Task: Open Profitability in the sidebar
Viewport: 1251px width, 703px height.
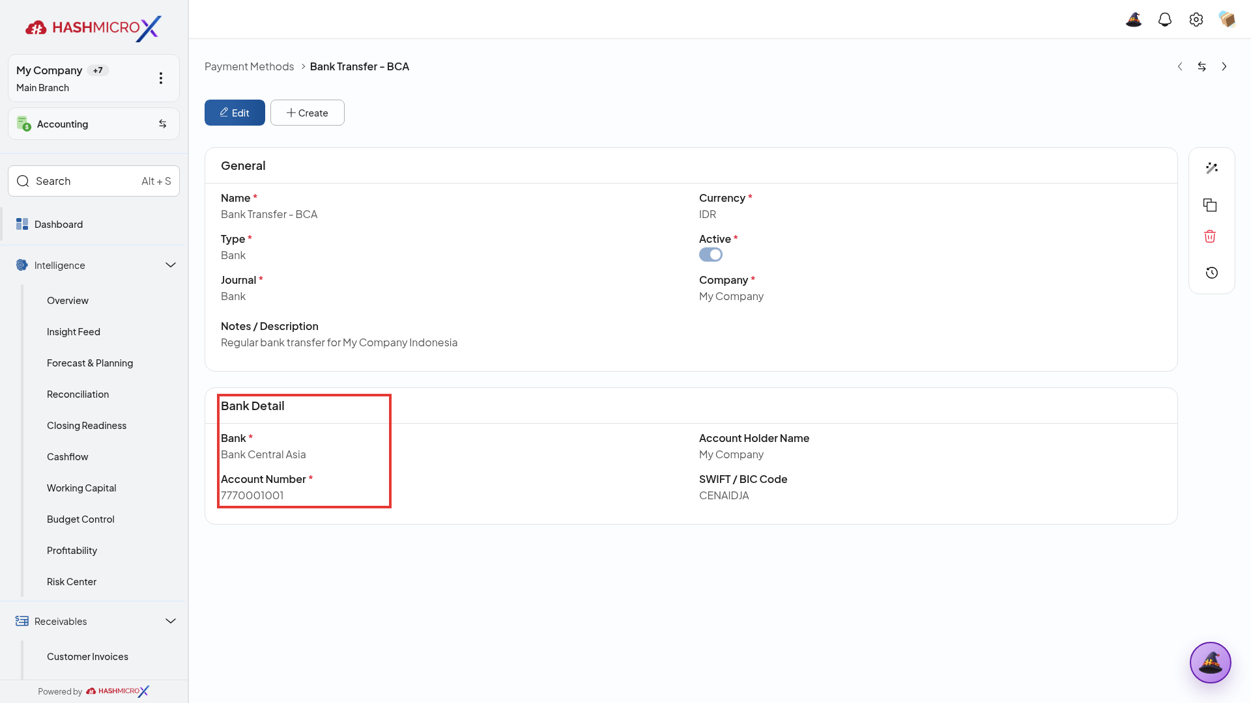Action: click(72, 550)
